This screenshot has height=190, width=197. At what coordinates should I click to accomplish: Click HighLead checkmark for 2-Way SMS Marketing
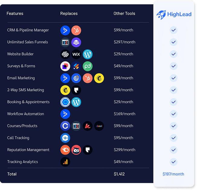[x=173, y=90]
